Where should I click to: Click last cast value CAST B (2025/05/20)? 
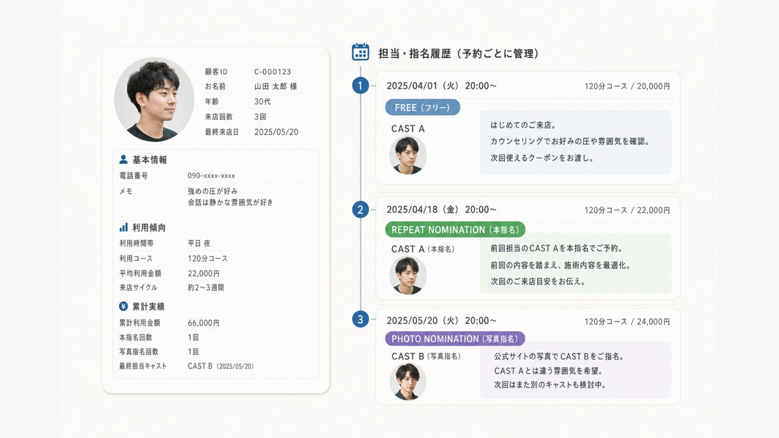coord(221,366)
